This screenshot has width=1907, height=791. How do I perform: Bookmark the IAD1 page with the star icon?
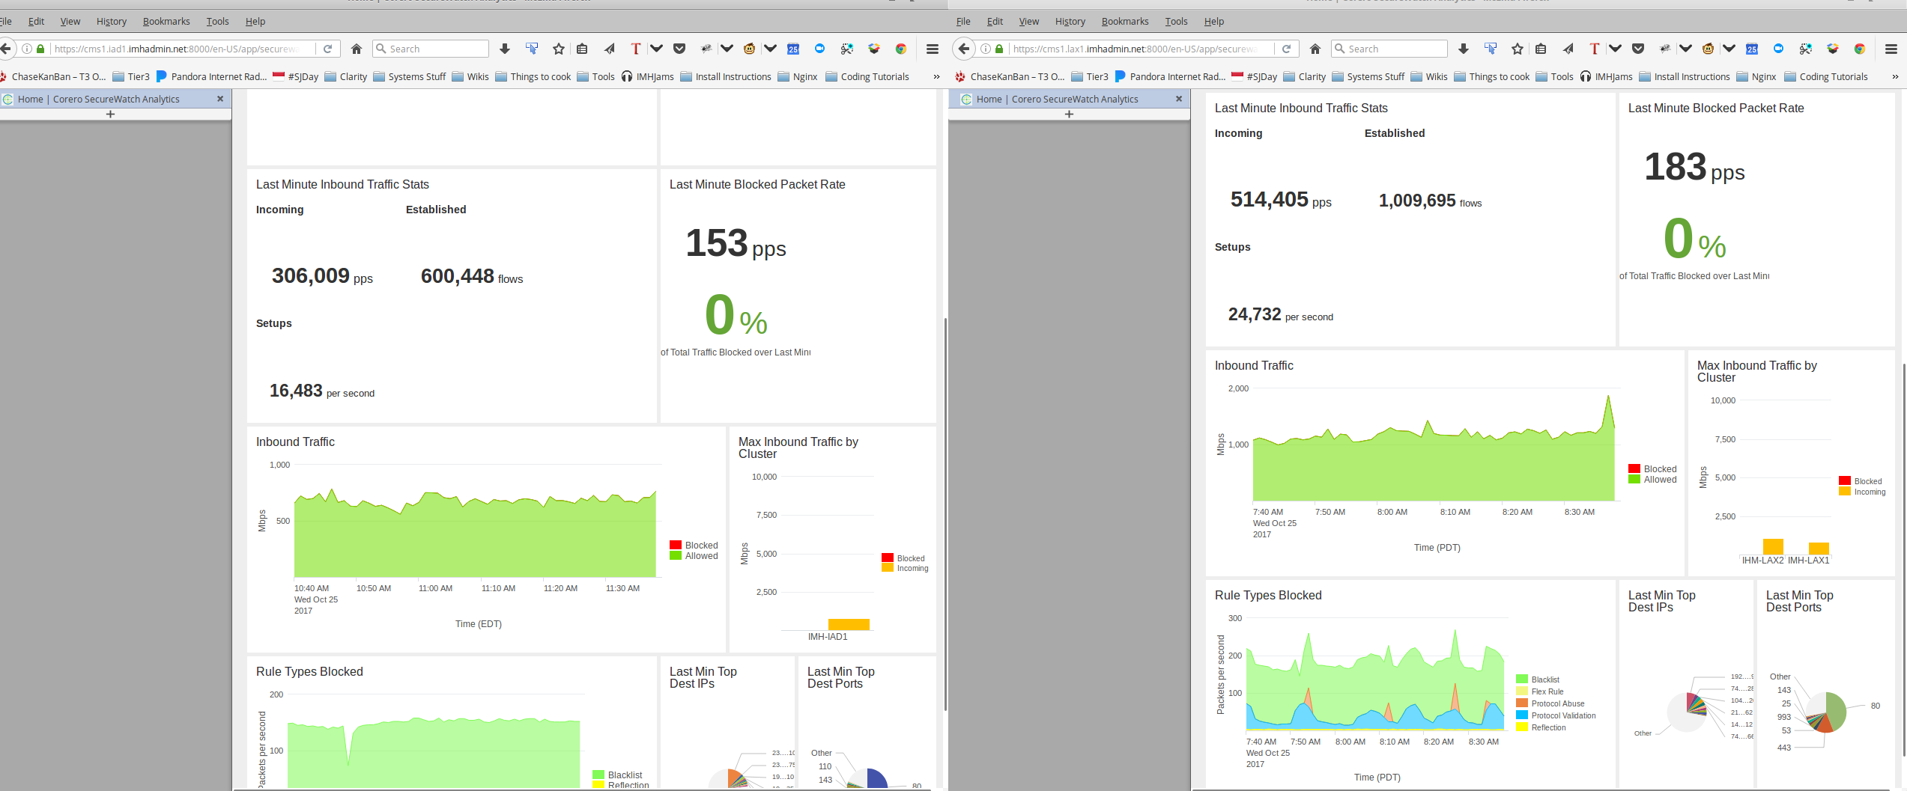[x=558, y=49]
